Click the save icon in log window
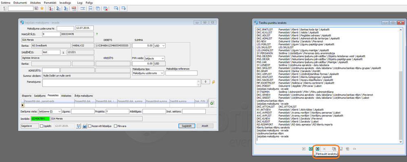 (x=341, y=149)
